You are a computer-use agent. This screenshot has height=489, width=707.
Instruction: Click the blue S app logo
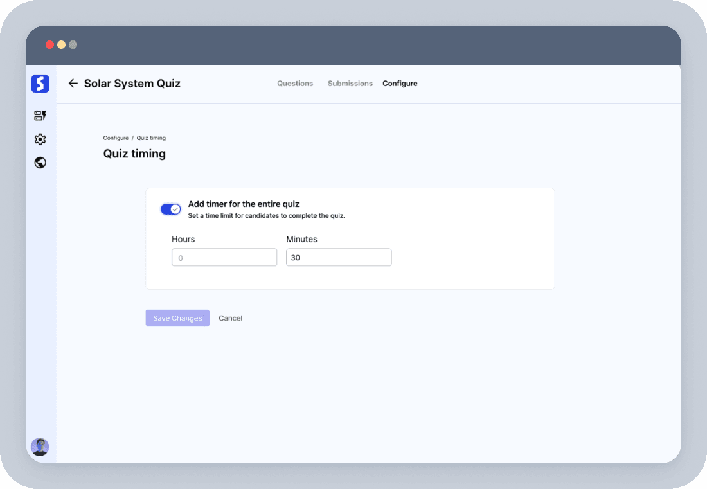pos(40,84)
